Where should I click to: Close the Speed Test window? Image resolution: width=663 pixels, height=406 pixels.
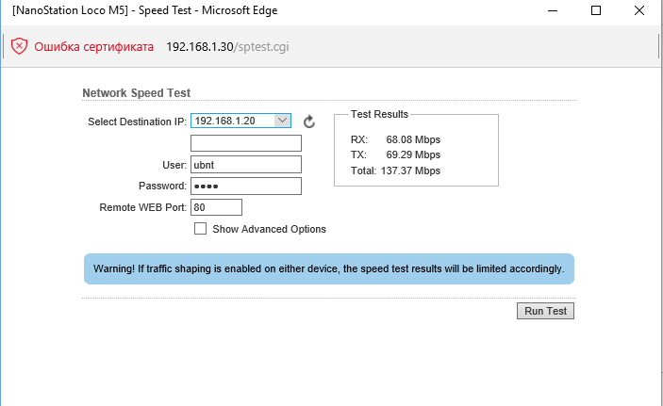click(x=639, y=10)
